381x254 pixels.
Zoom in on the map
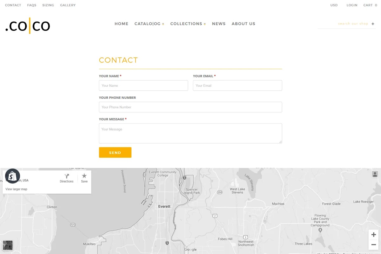click(373, 235)
